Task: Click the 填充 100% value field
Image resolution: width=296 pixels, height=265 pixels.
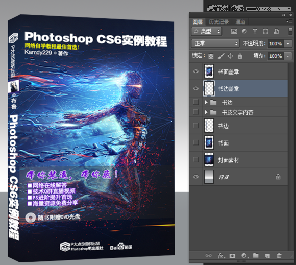Action: [x=276, y=56]
